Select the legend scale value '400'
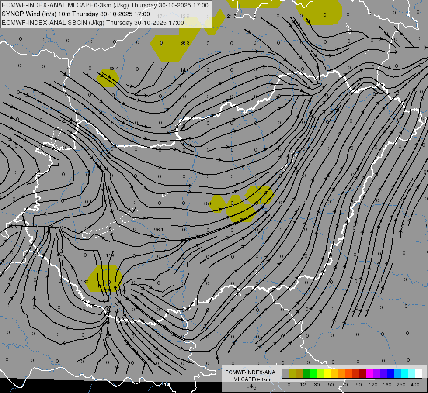This screenshot has width=428, height=393. click(415, 385)
